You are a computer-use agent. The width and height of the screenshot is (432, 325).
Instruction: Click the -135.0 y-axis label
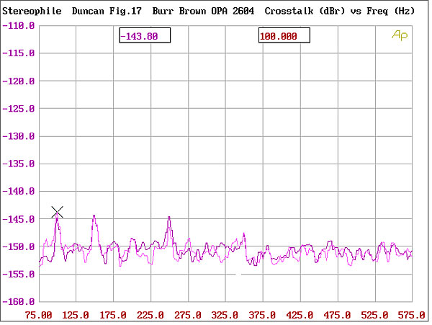19,164
